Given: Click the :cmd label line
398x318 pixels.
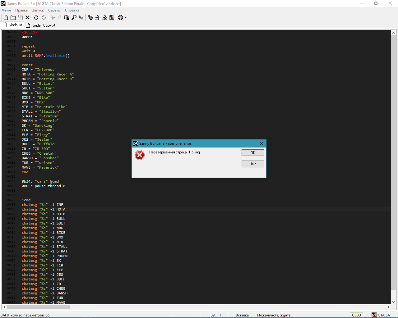Looking at the screenshot, I should tap(26, 200).
